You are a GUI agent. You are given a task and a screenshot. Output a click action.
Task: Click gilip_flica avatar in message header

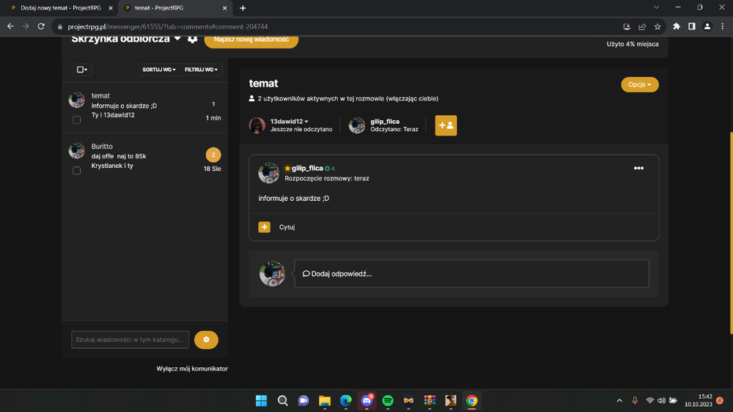(x=269, y=172)
